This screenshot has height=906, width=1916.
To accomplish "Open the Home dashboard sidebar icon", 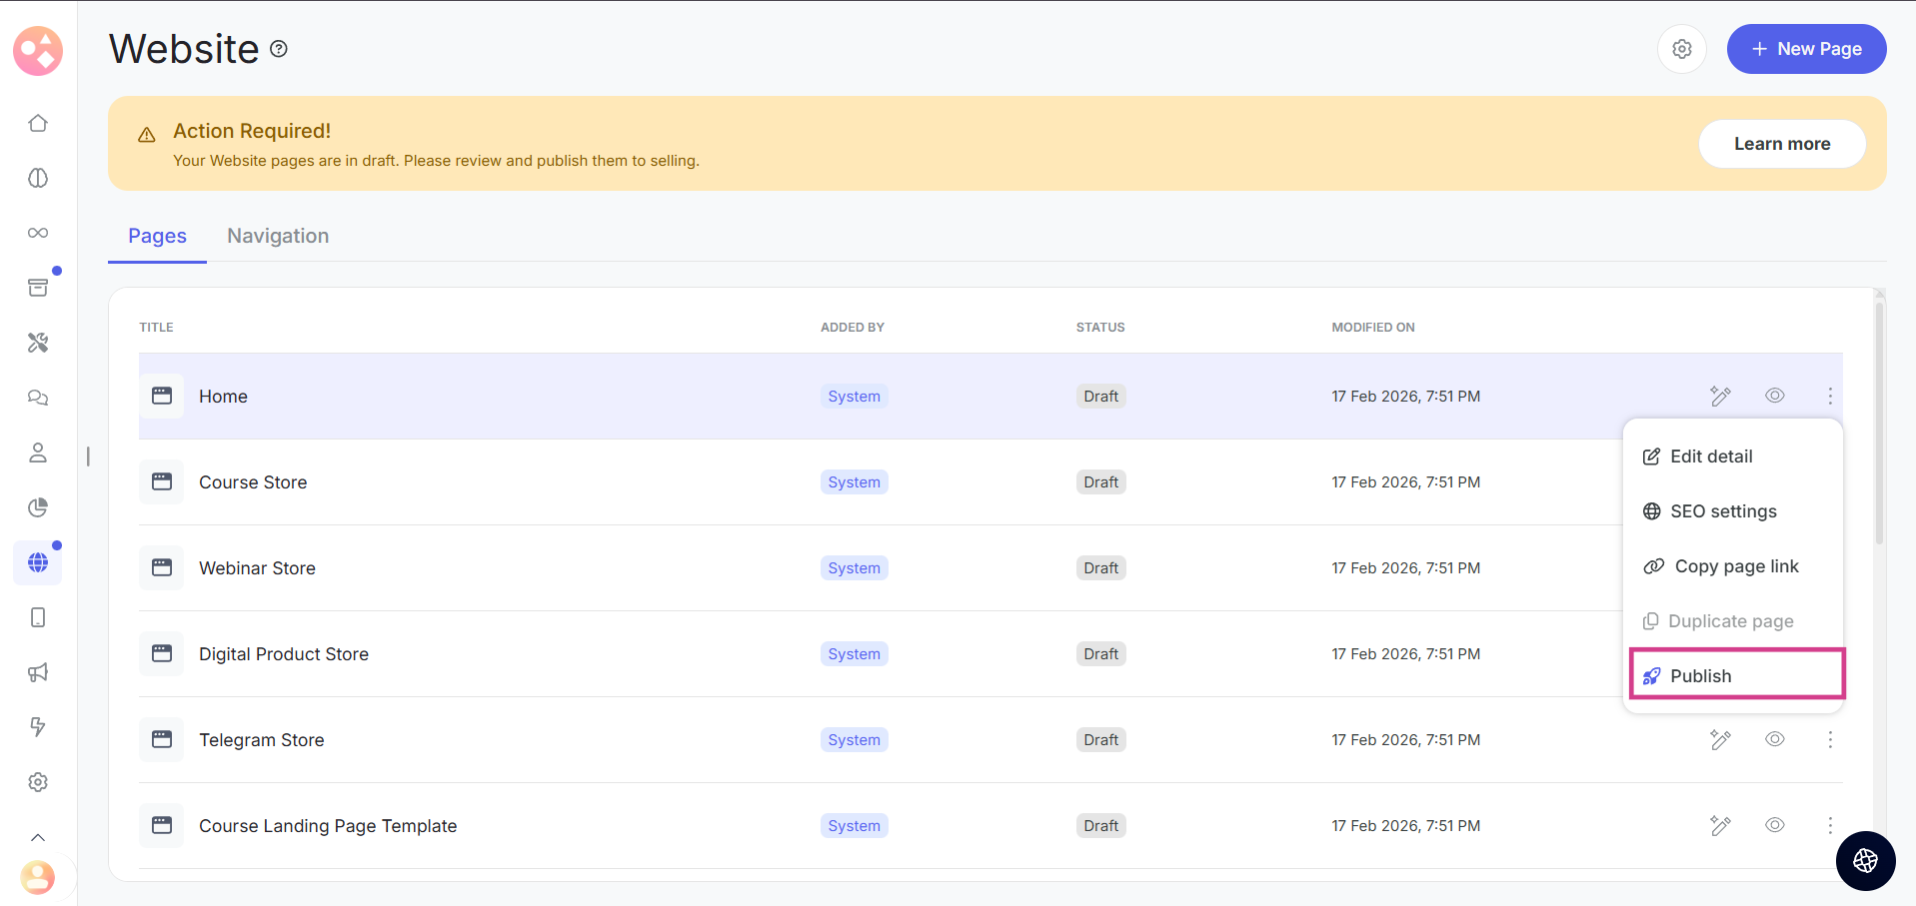I will pos(38,123).
